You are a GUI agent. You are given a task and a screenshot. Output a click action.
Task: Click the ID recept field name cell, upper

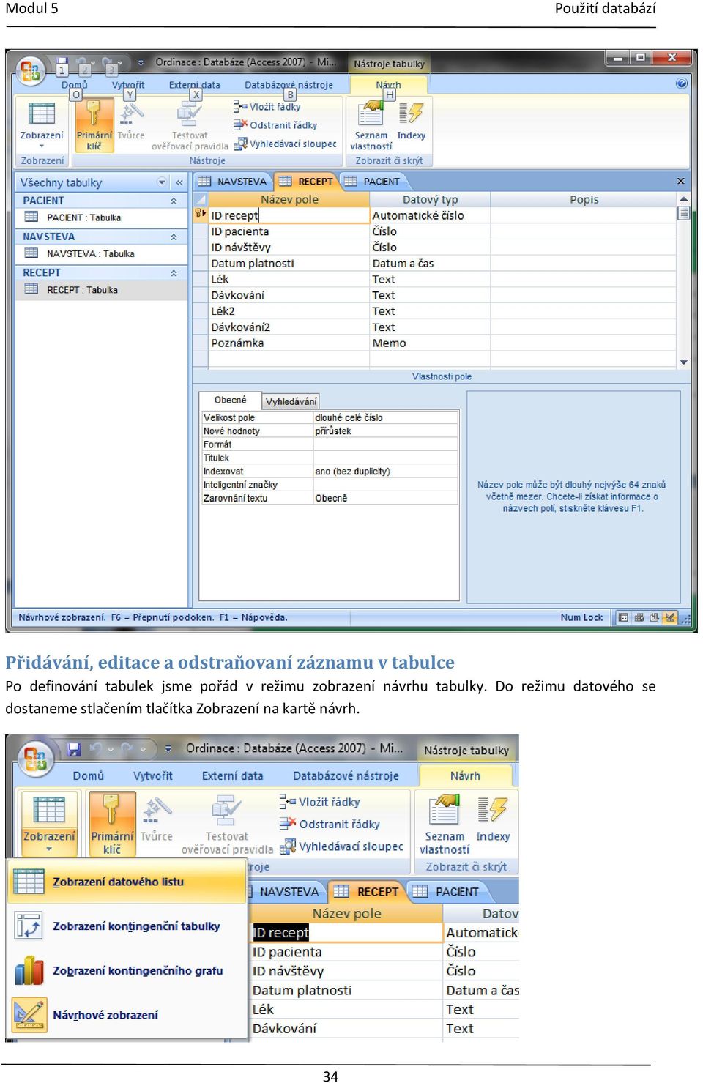coord(289,215)
